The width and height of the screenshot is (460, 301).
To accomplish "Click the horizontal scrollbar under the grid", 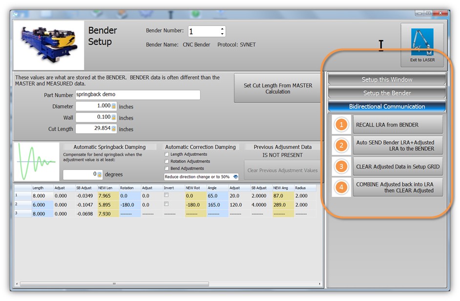I will point(115,283).
